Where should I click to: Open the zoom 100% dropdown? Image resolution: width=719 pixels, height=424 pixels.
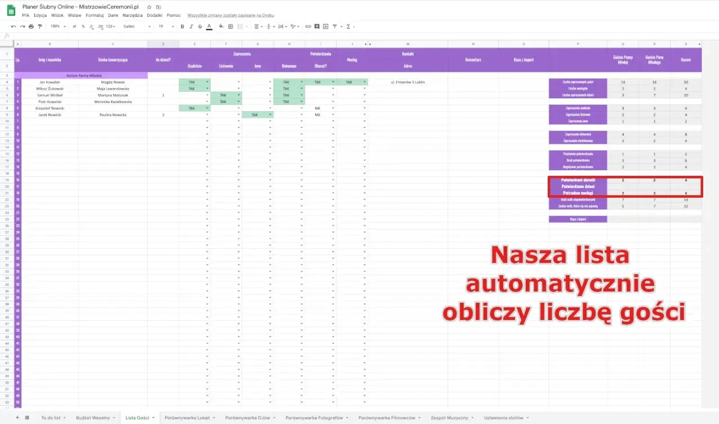pos(58,26)
